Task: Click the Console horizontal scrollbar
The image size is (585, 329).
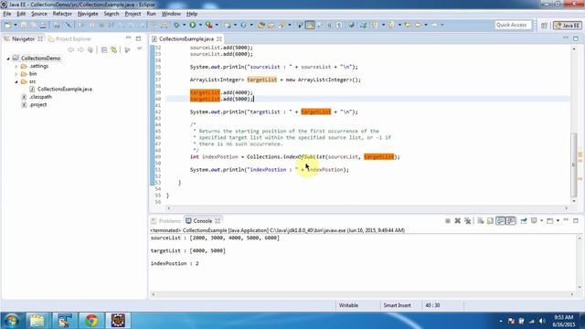Action: [x=362, y=294]
